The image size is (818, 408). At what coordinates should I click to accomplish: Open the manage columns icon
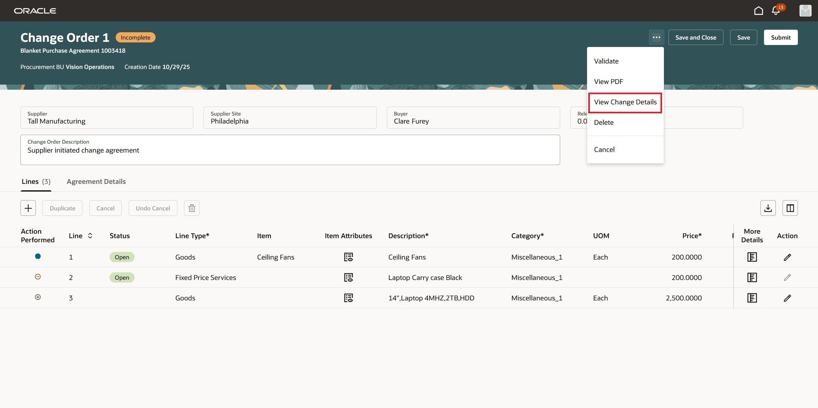pyautogui.click(x=790, y=208)
